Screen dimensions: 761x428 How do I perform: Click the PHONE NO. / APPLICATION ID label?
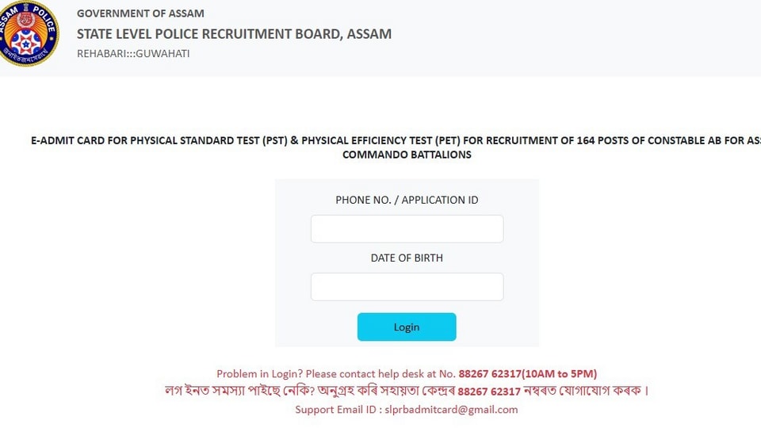[407, 200]
